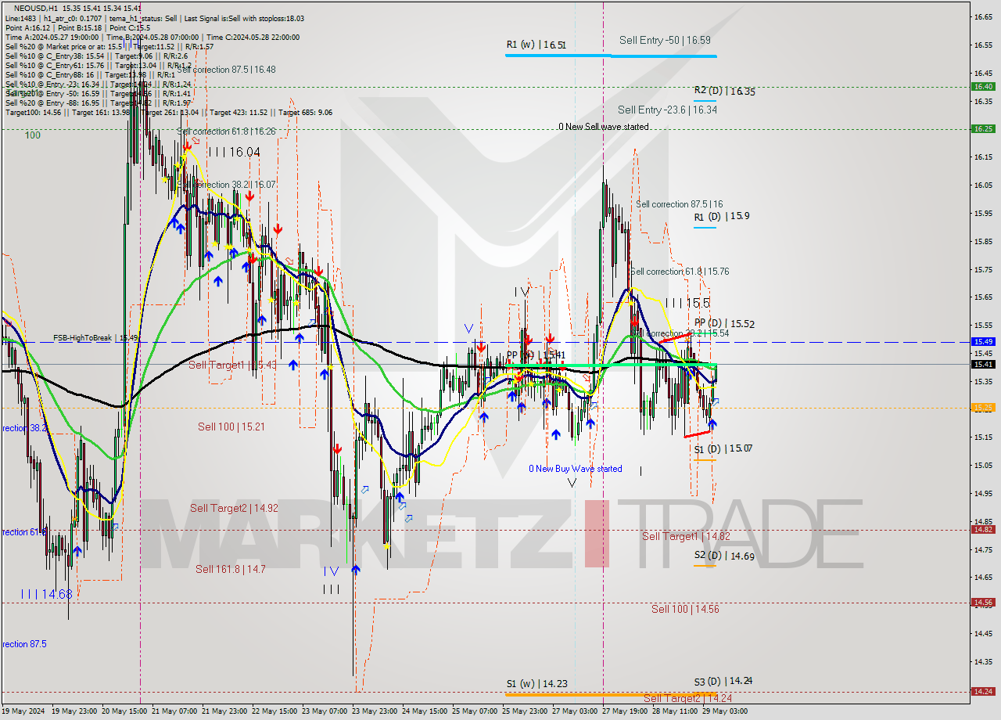
Task: Click the 'S1 (D) | 15.07' label
Action: (723, 449)
